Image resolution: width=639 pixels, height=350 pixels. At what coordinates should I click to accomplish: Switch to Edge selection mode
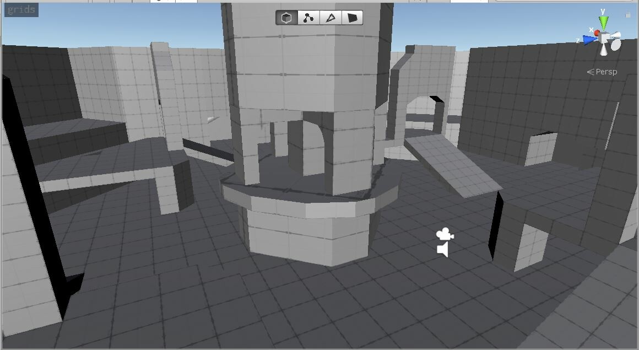(329, 17)
